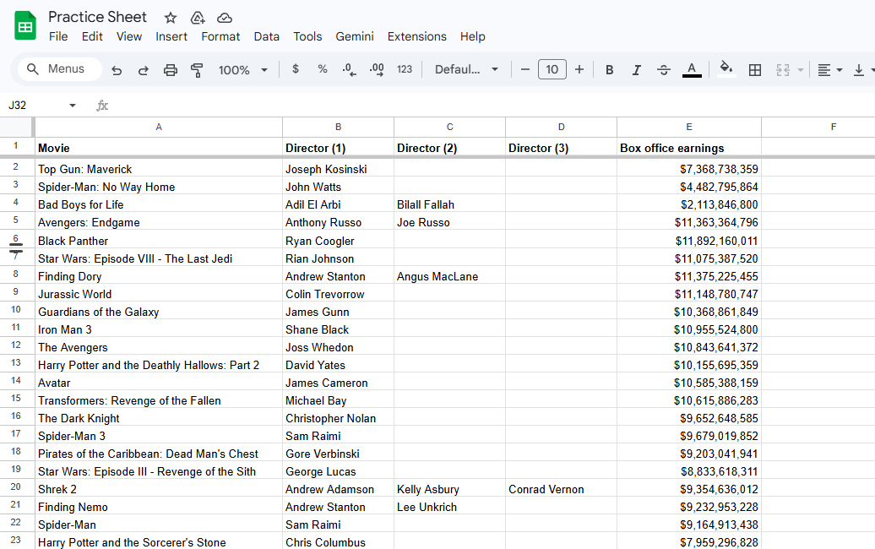Print the spreadsheet
875x549 pixels.
point(171,69)
